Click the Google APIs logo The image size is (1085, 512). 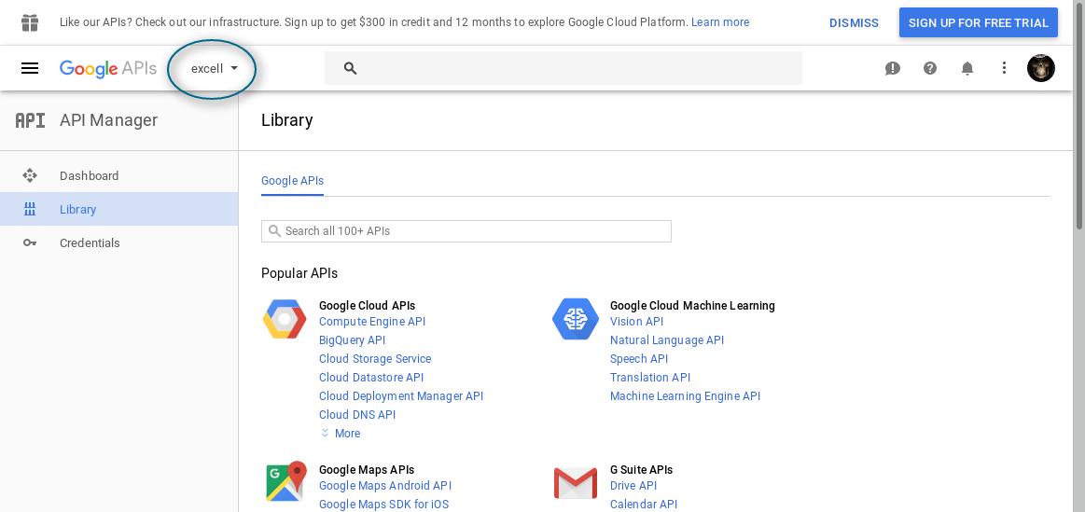(108, 68)
